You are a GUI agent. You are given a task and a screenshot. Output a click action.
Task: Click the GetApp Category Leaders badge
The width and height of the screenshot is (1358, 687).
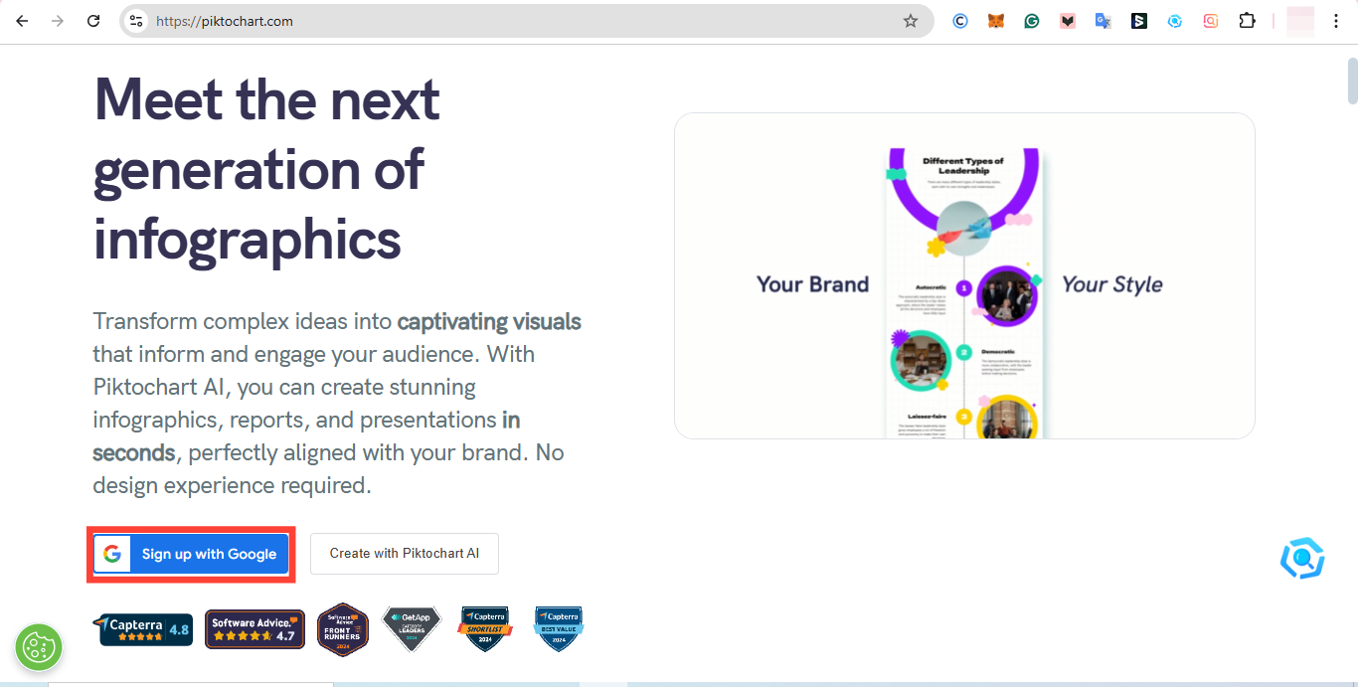tap(411, 629)
